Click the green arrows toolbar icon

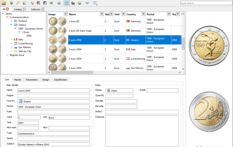(x=51, y=3)
